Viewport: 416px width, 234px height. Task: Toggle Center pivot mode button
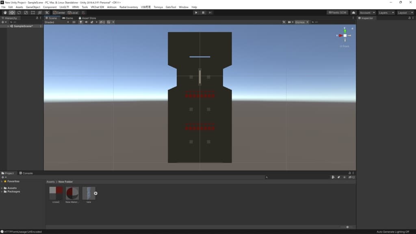[59, 13]
